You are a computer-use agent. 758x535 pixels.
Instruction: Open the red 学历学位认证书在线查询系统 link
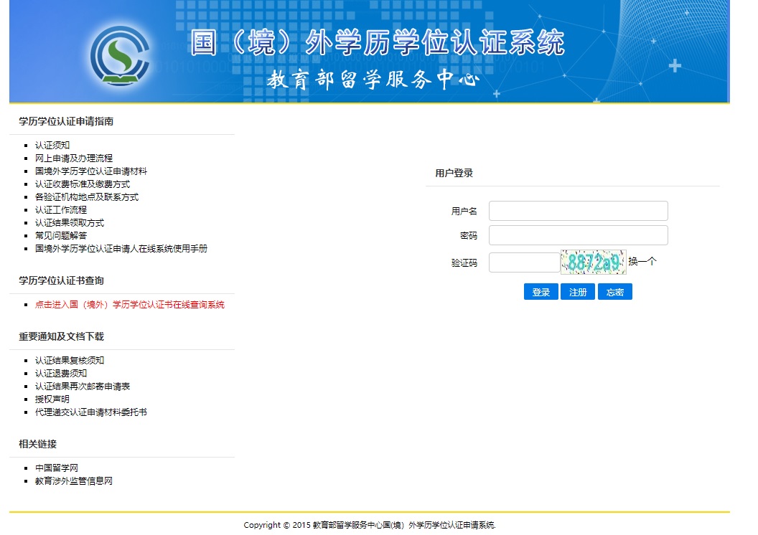tap(129, 305)
